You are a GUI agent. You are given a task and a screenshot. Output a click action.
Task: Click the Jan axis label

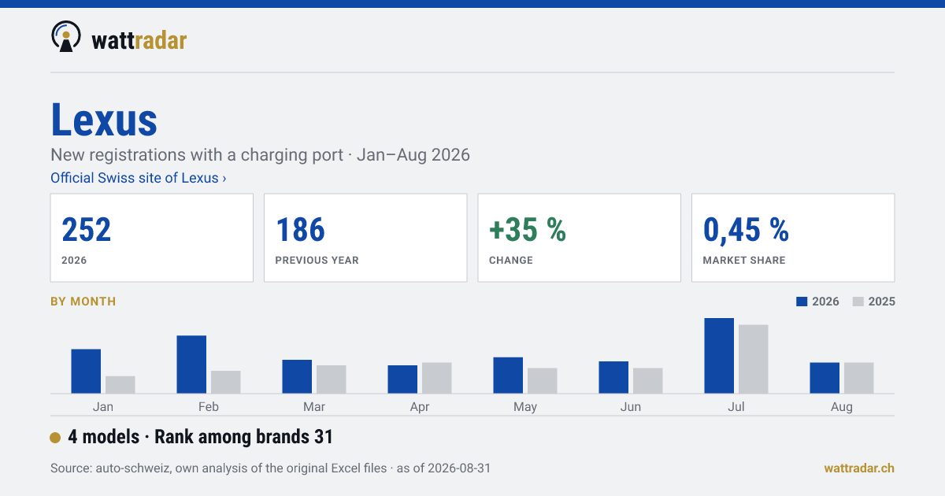[x=103, y=407]
